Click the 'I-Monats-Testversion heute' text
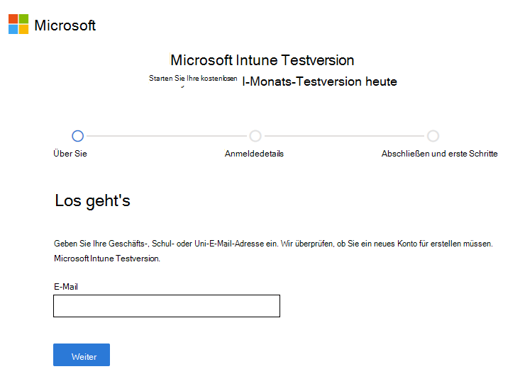520x386 pixels. point(320,81)
